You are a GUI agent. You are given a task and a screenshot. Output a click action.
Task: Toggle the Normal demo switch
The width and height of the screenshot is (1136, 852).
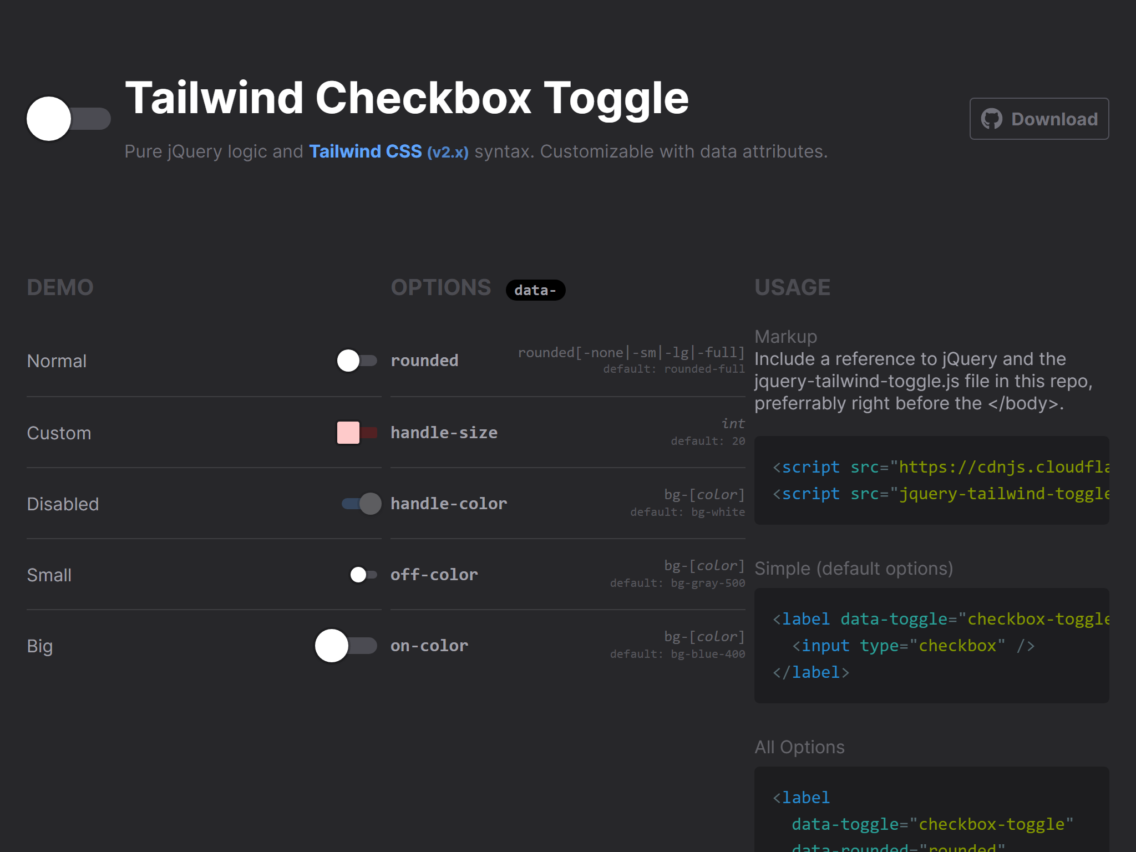[x=357, y=361]
